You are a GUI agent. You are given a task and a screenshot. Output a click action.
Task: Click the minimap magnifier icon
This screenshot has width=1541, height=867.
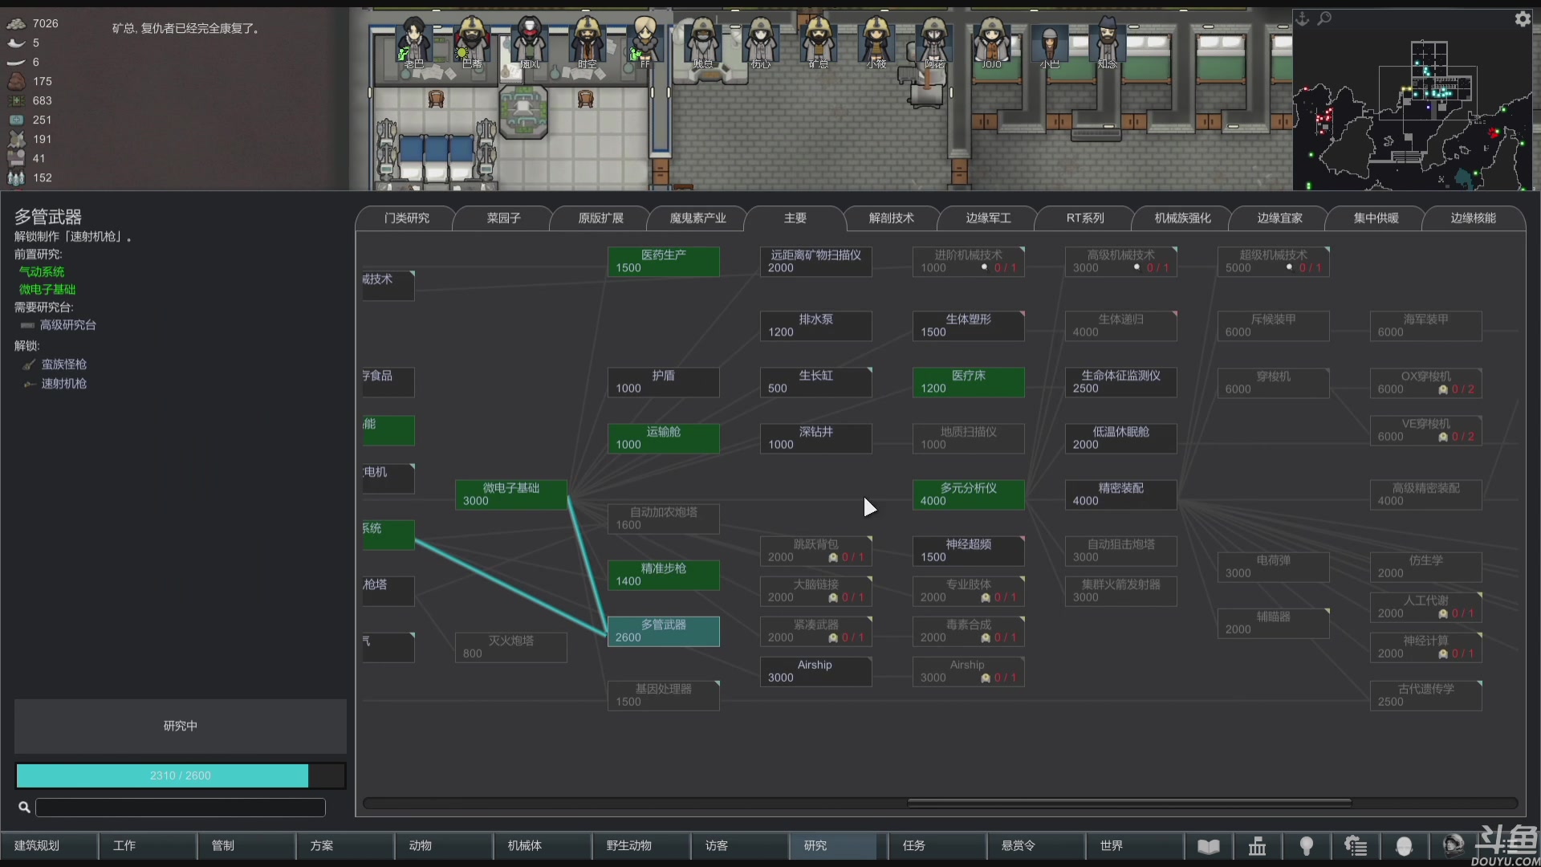[x=1324, y=18]
